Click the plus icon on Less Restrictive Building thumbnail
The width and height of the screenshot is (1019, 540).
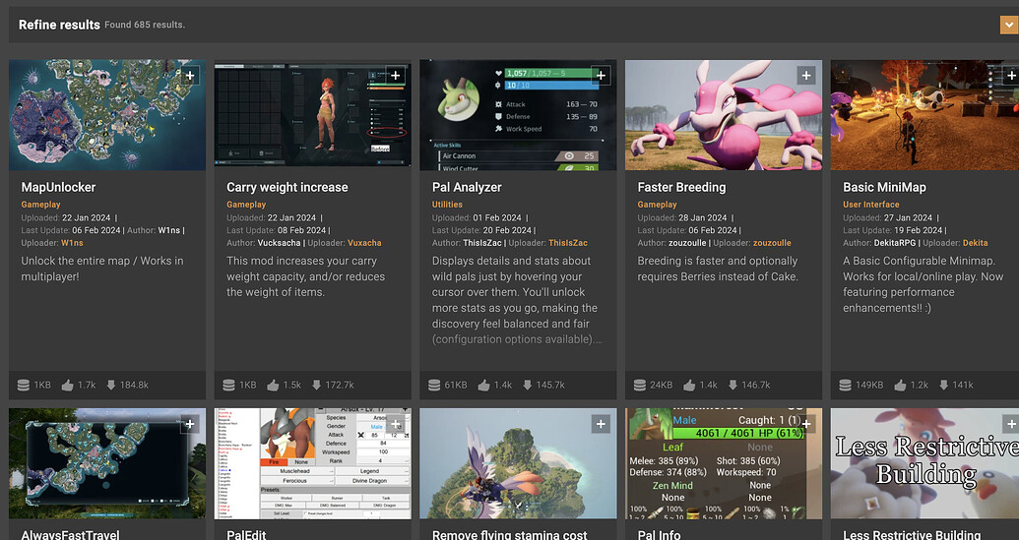click(x=1011, y=424)
